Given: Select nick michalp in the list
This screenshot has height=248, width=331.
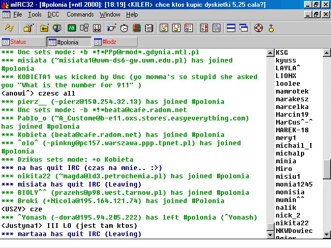Looking at the screenshot, I should 290,153.
